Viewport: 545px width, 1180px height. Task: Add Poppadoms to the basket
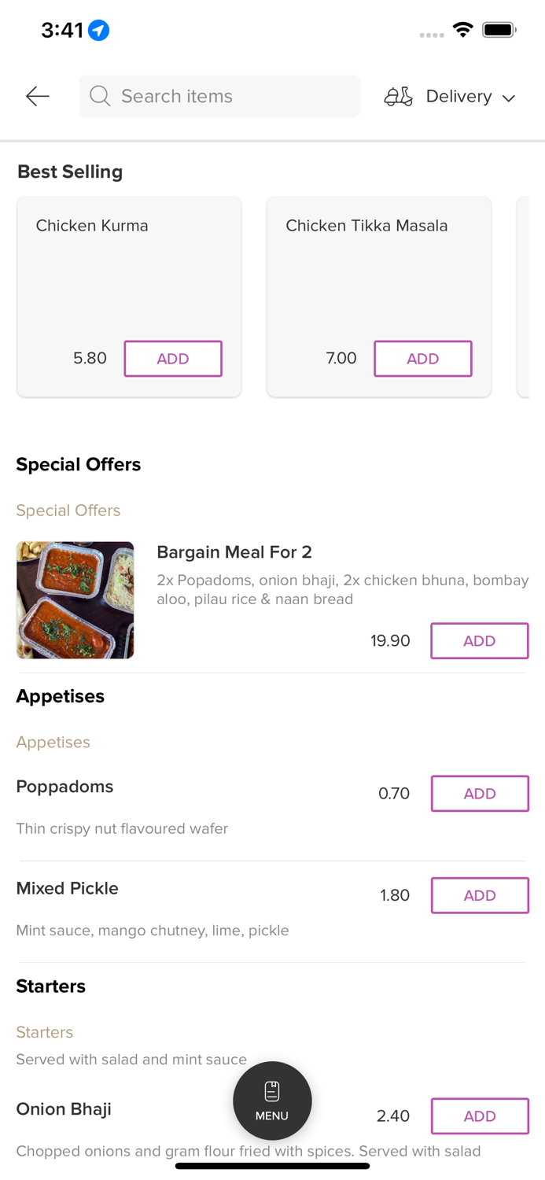coord(479,794)
